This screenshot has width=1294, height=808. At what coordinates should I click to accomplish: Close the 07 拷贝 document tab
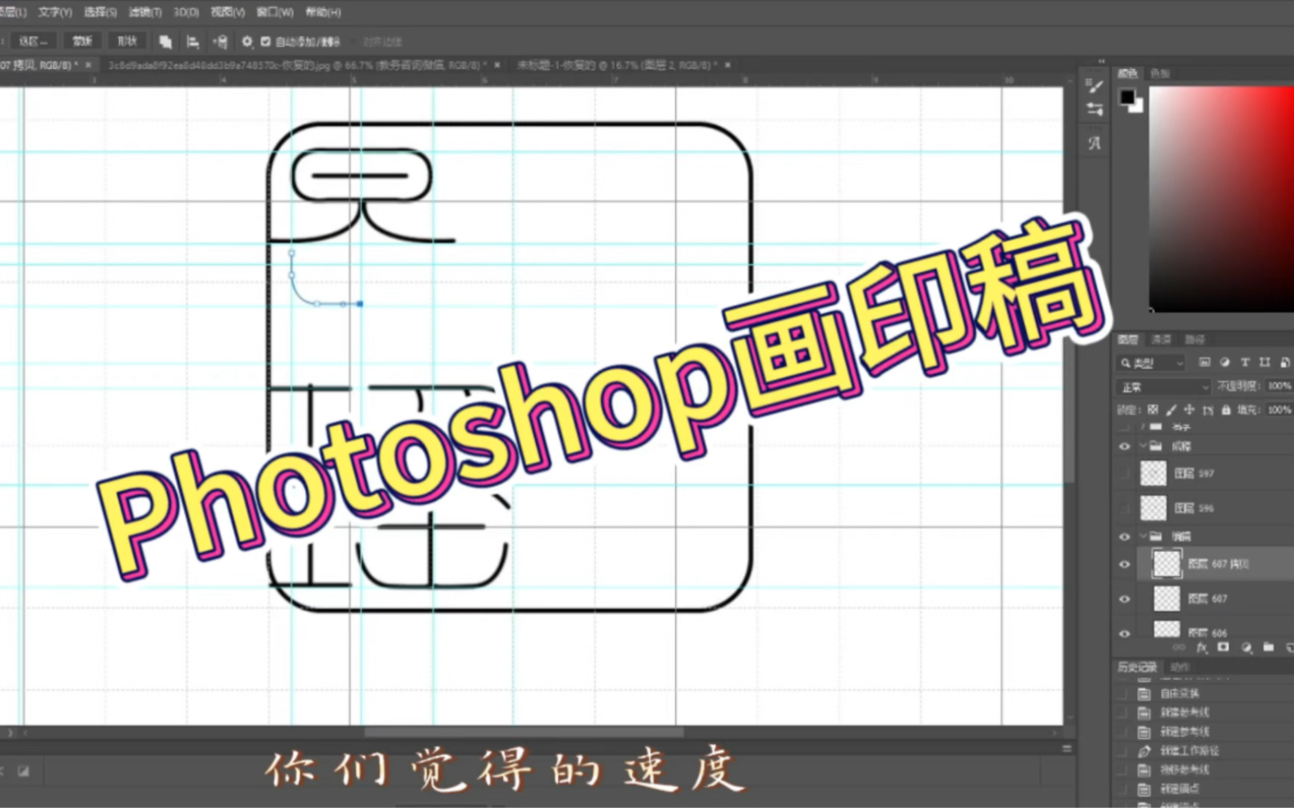click(89, 65)
